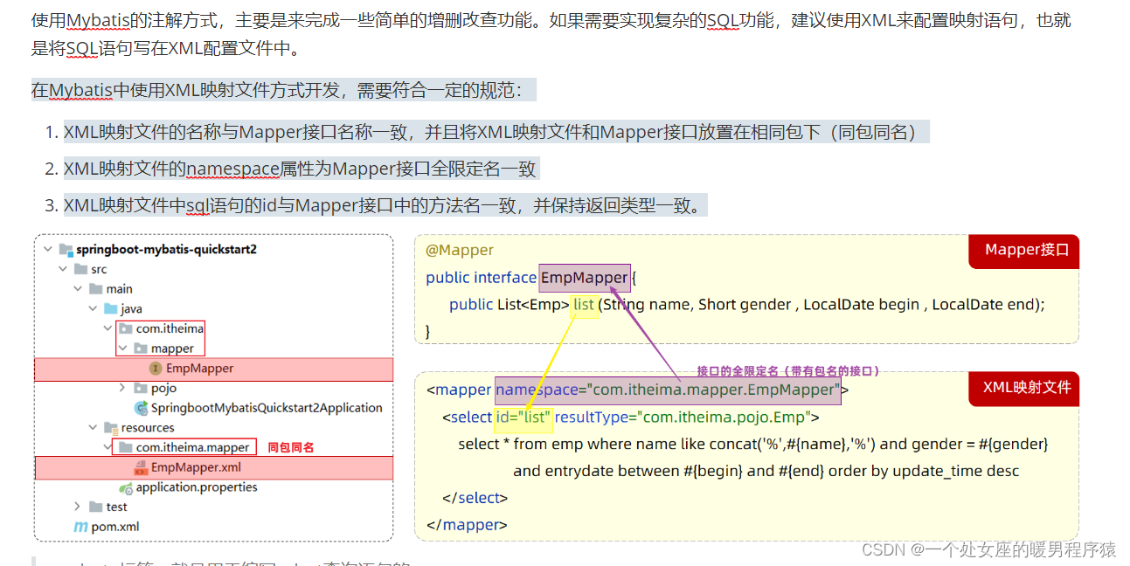Expand the test folder node
This screenshot has height=566, width=1130.
[78, 507]
